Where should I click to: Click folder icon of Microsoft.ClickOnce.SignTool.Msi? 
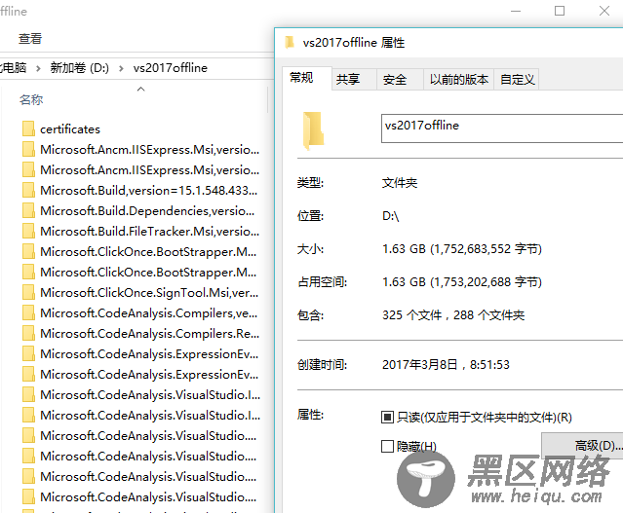(x=28, y=292)
